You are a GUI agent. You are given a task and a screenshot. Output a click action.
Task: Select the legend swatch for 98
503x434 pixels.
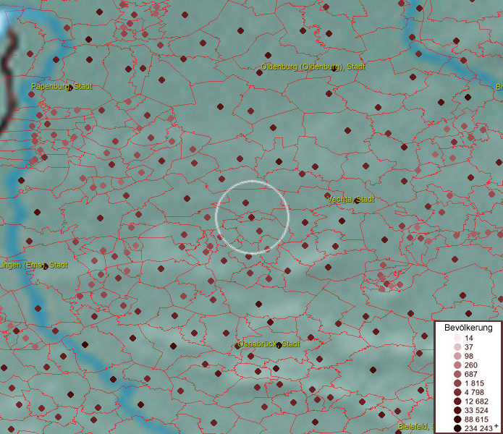pos(457,356)
